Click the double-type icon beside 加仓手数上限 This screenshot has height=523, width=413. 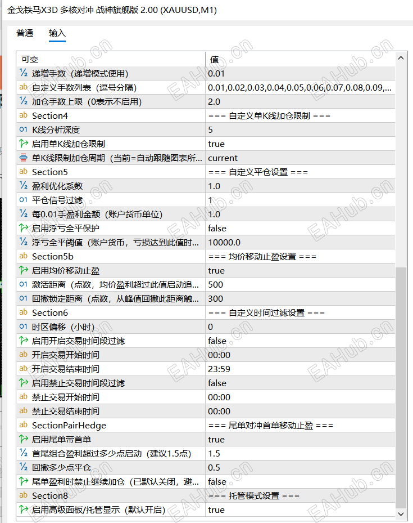[x=23, y=101]
